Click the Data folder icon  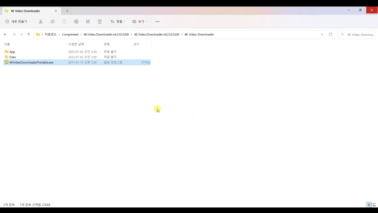pos(7,57)
